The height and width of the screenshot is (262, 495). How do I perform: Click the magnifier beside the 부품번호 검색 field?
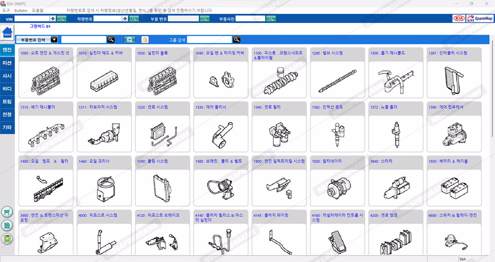pos(111,40)
